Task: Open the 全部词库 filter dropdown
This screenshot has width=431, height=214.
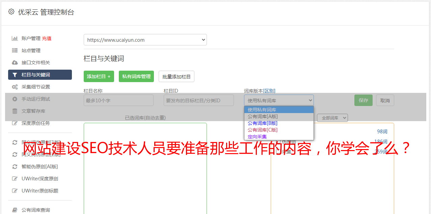Action: (332, 118)
